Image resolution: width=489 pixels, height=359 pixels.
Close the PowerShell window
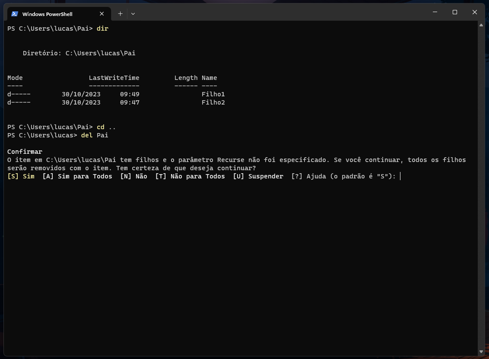475,12
